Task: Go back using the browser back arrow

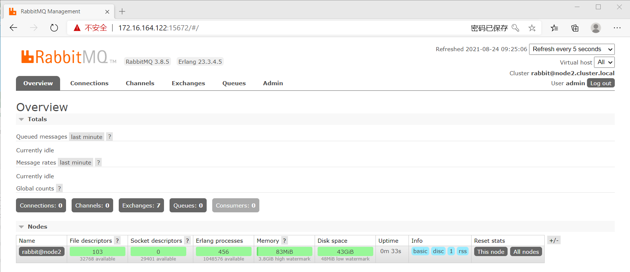Action: coord(14,28)
